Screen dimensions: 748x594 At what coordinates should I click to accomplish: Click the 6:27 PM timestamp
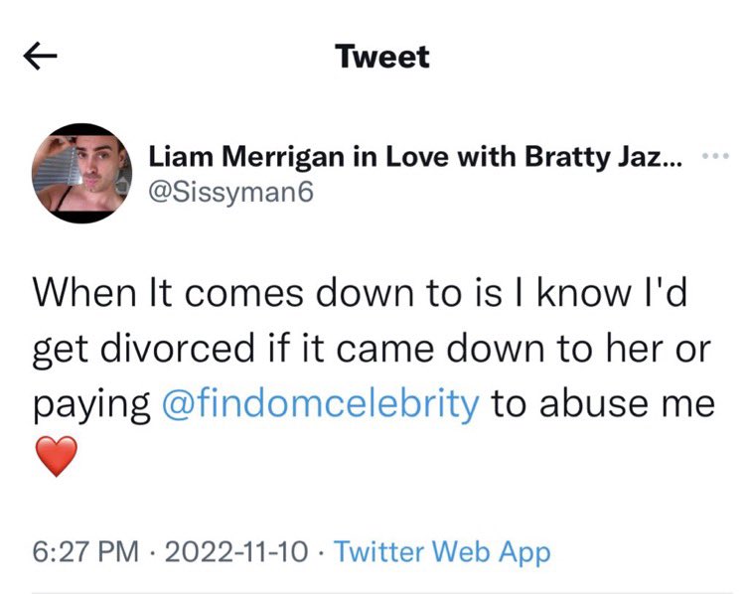click(x=84, y=552)
